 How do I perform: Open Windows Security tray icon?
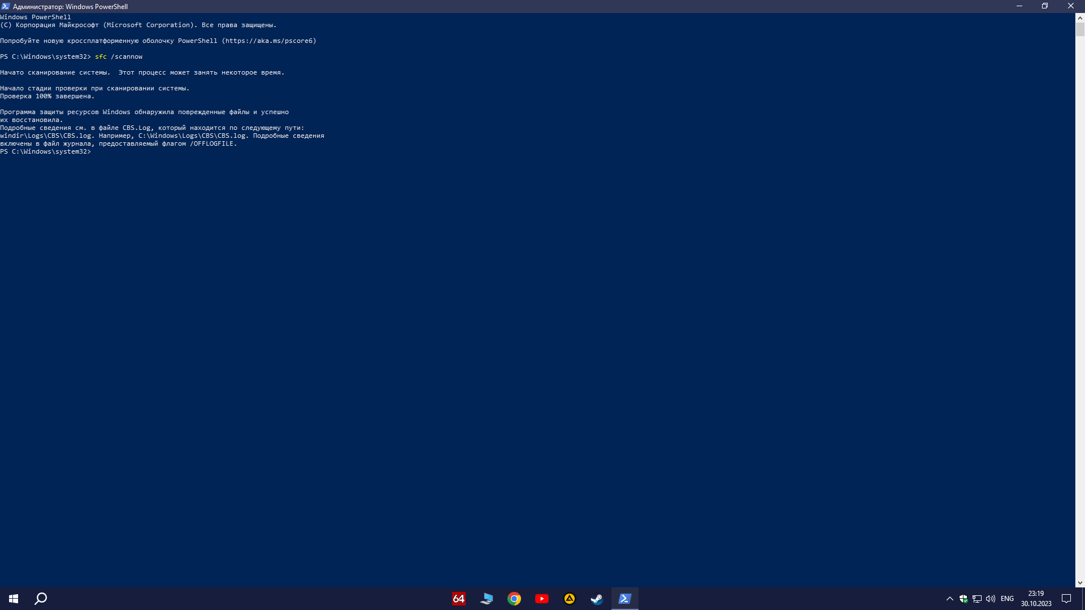964,599
